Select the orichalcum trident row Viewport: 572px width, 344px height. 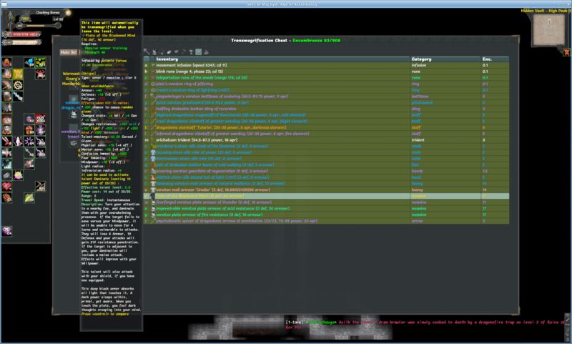point(326,140)
